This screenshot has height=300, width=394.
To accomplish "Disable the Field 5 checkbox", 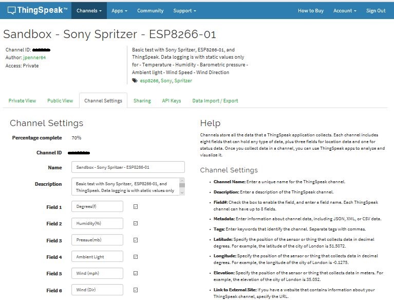I will (x=136, y=273).
